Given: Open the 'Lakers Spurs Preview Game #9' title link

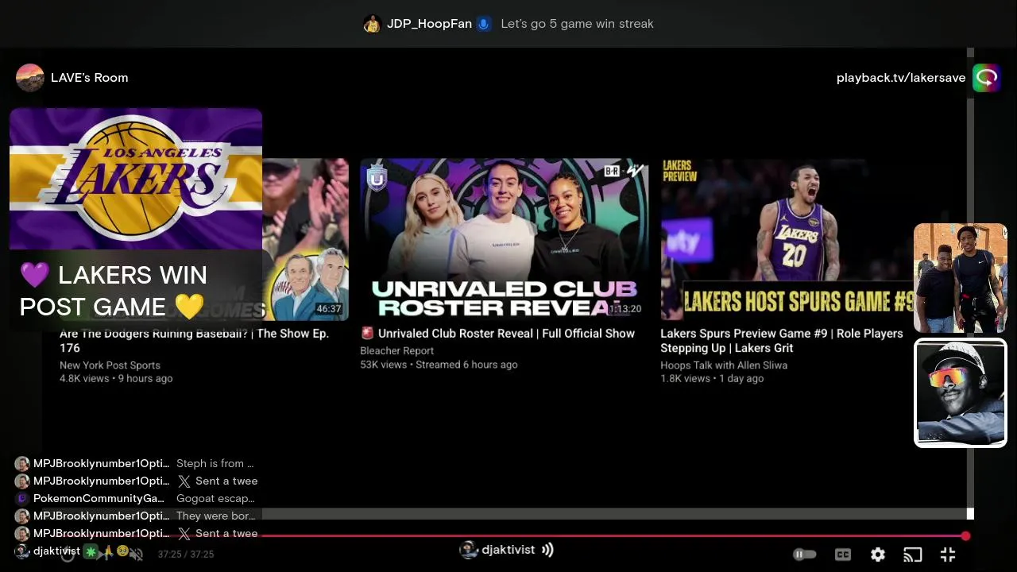Looking at the screenshot, I should pyautogui.click(x=782, y=341).
